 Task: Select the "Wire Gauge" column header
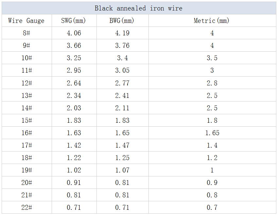26,21
